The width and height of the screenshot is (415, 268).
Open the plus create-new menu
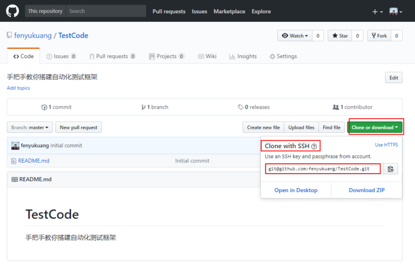point(377,11)
